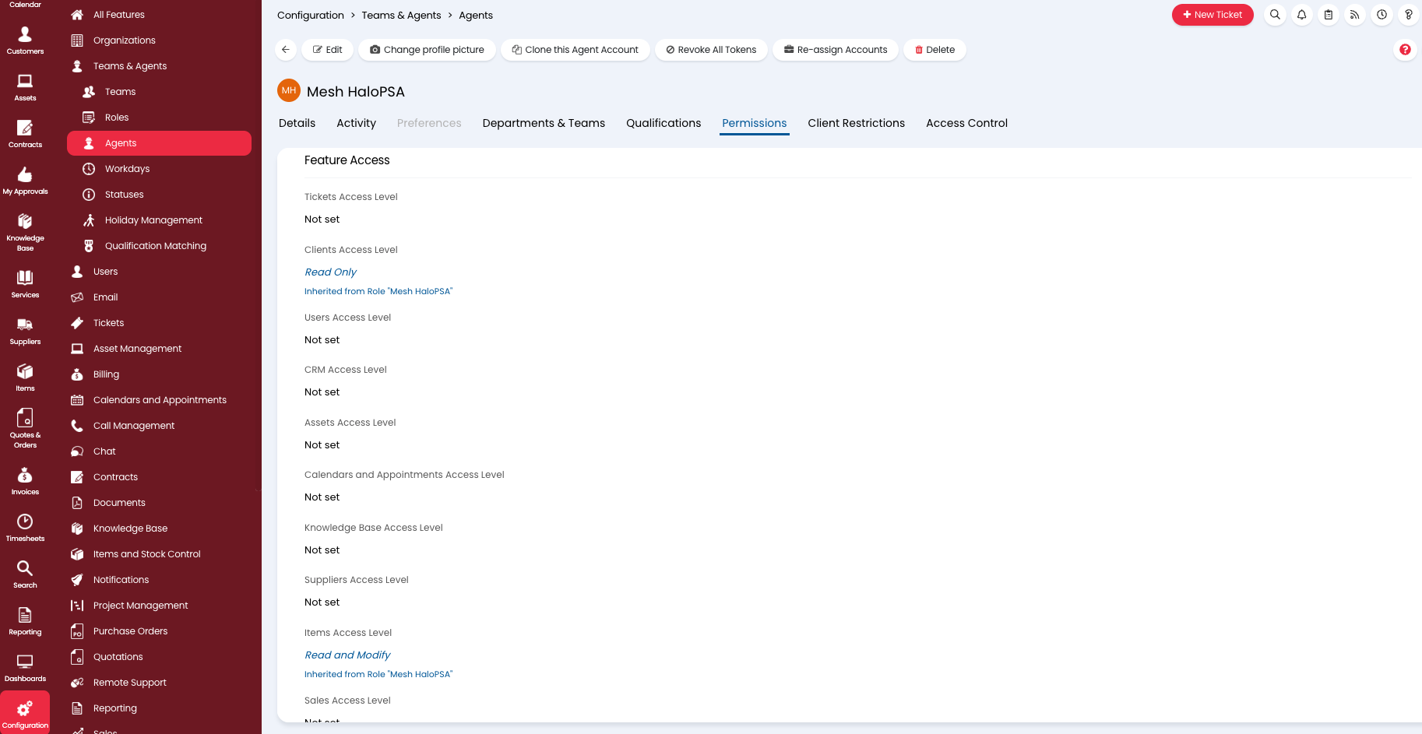Click the 'Read and Modify' Items value
Screen dimensions: 1422x734
coord(347,655)
